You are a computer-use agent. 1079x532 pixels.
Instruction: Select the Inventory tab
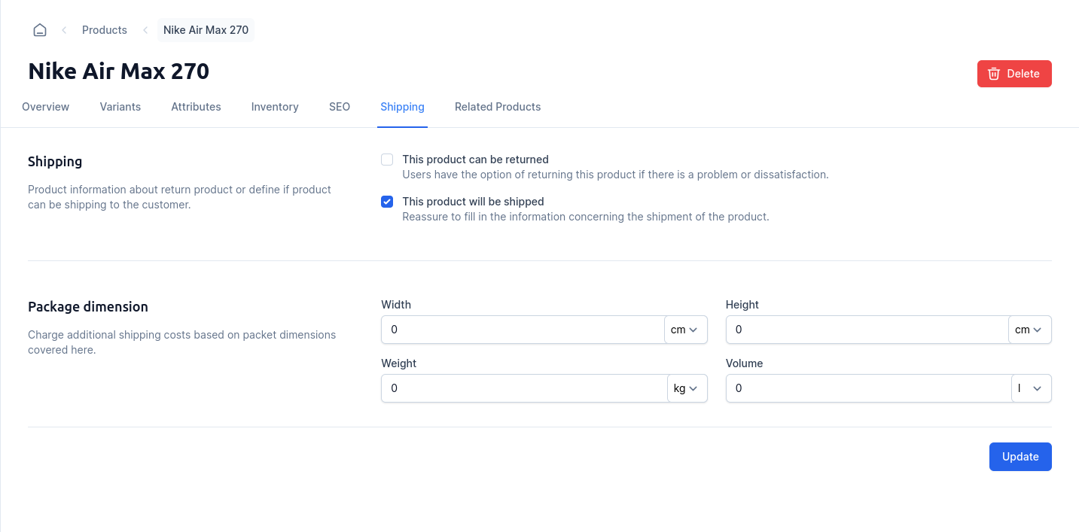click(275, 107)
